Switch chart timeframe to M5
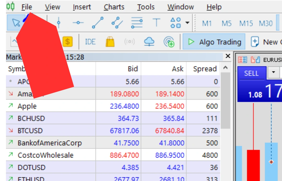282x181 pixels. pos(226,23)
